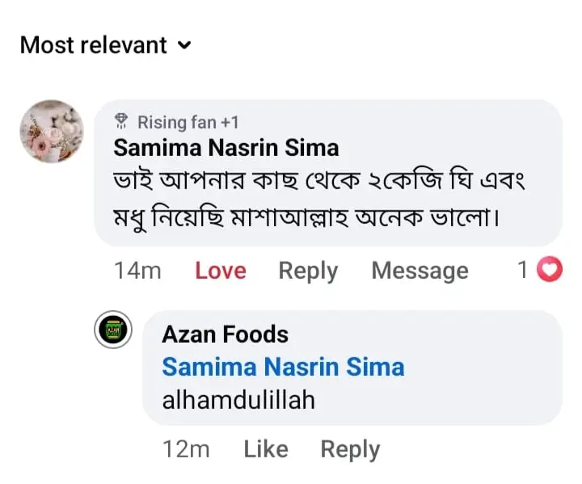
Task: Open the Most relevant sort dropdown
Action: pyautogui.click(x=95, y=45)
